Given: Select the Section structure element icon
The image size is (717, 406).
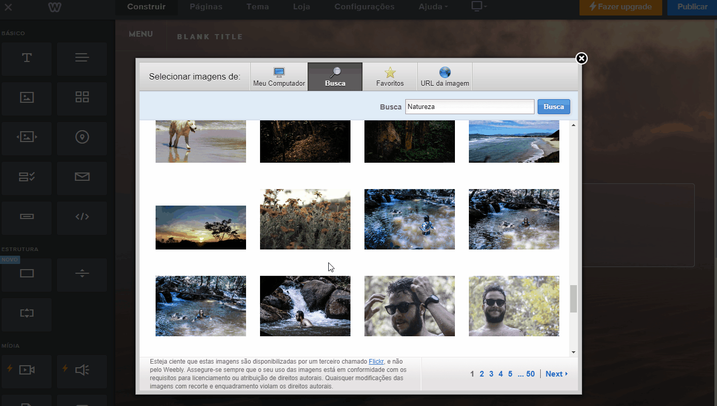Looking at the screenshot, I should (x=27, y=274).
